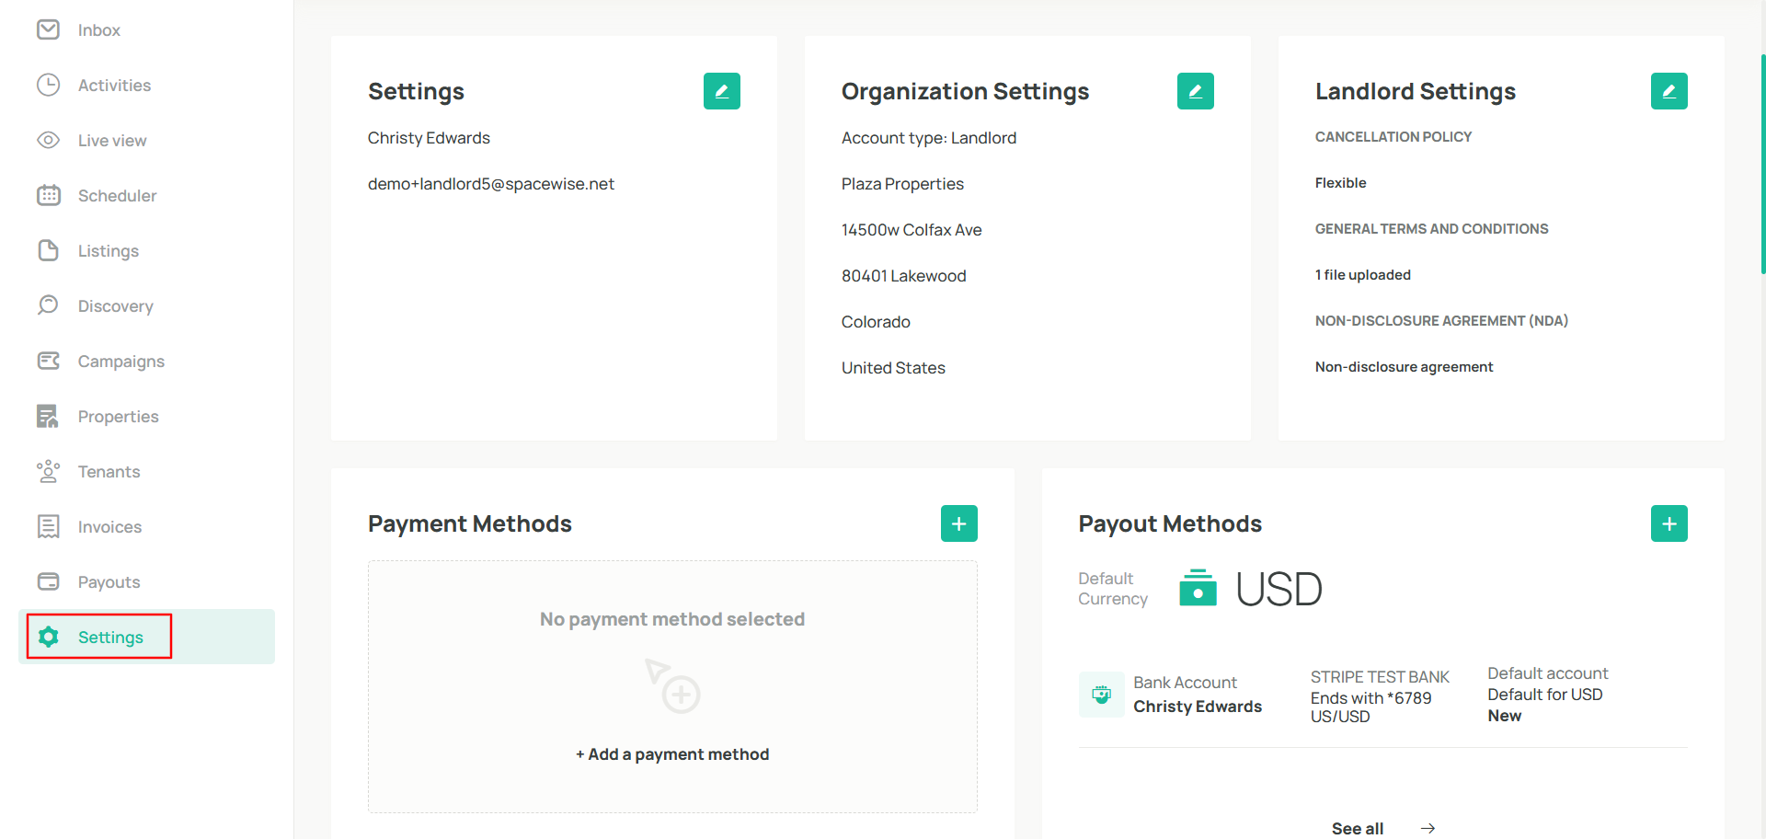
Task: Click the edit pencil on Settings card
Action: pyautogui.click(x=721, y=91)
